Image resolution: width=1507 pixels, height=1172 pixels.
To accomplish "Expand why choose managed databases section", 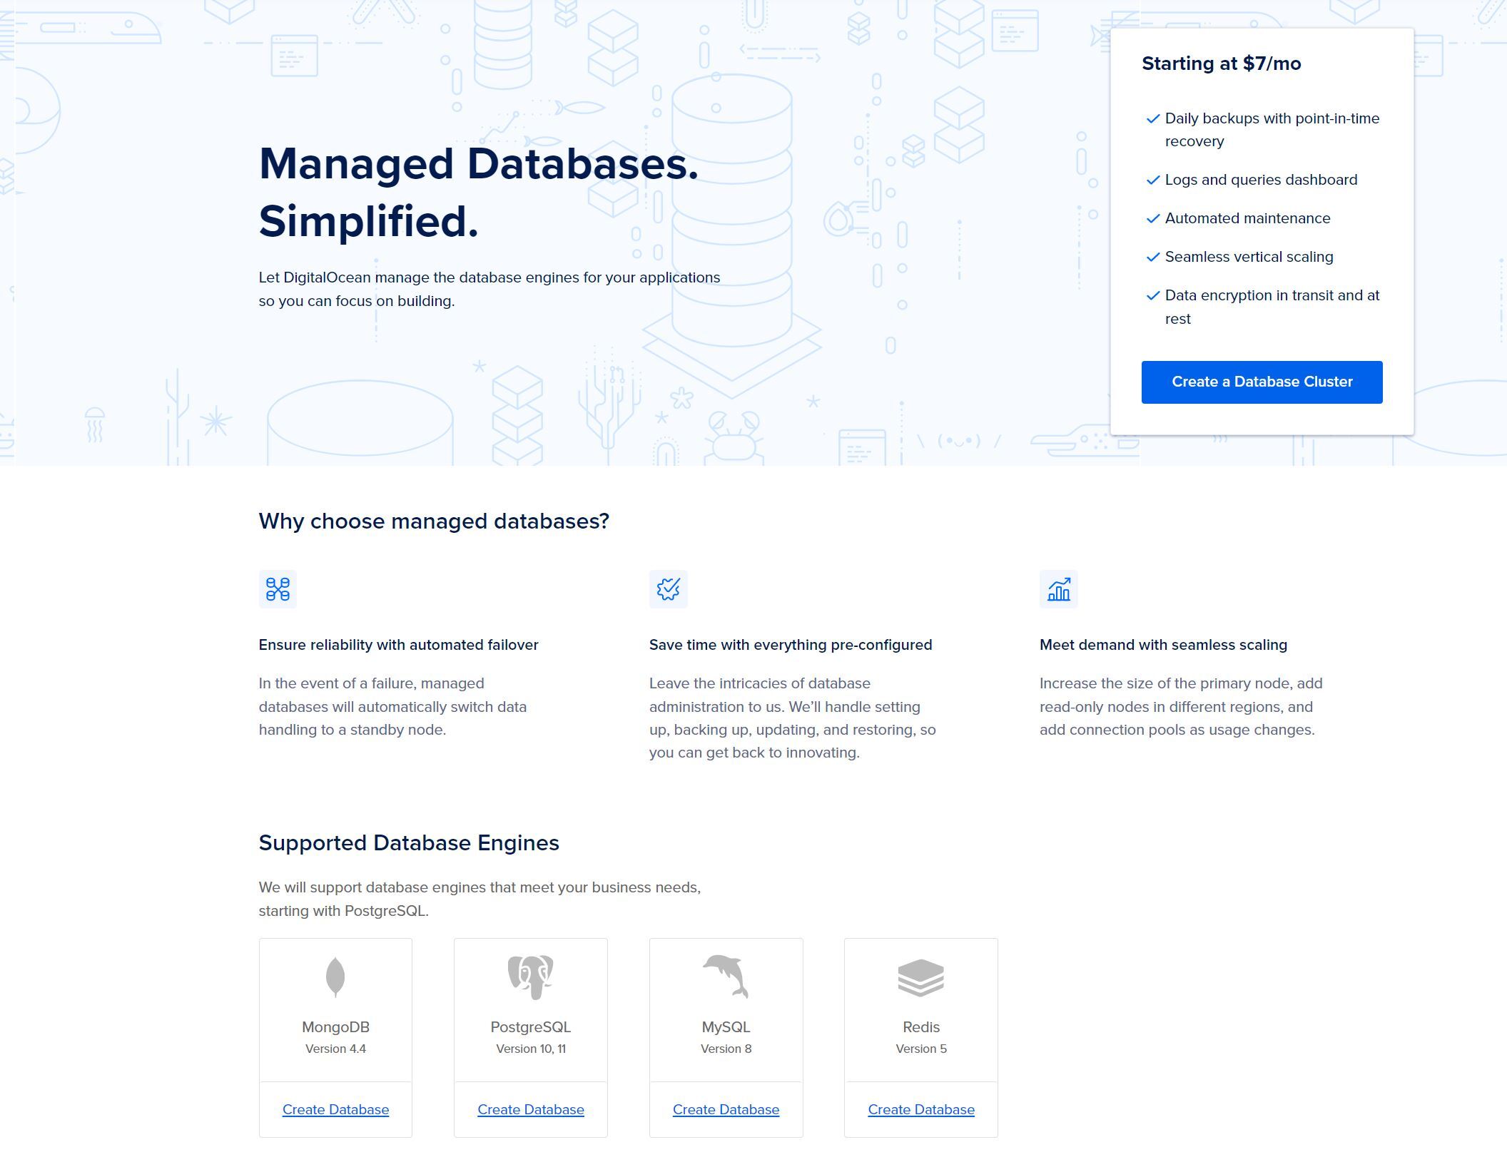I will [433, 521].
